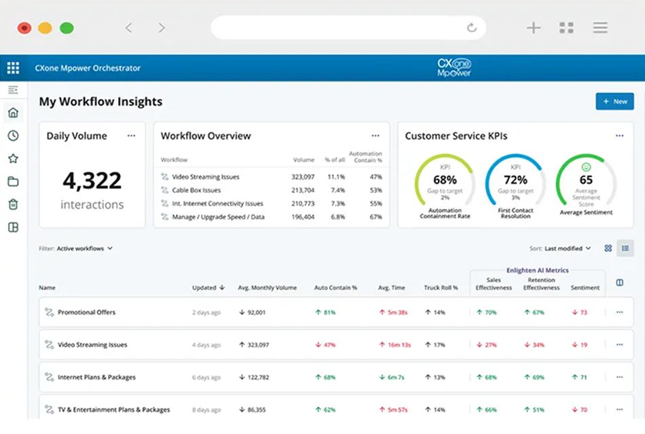Image resolution: width=645 pixels, height=434 pixels.
Task: Switch to list view
Action: [x=625, y=248]
